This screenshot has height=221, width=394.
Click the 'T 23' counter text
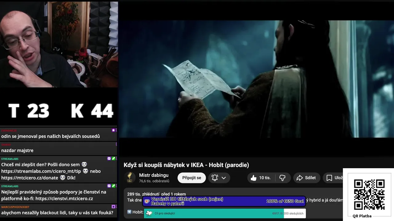pyautogui.click(x=29, y=111)
